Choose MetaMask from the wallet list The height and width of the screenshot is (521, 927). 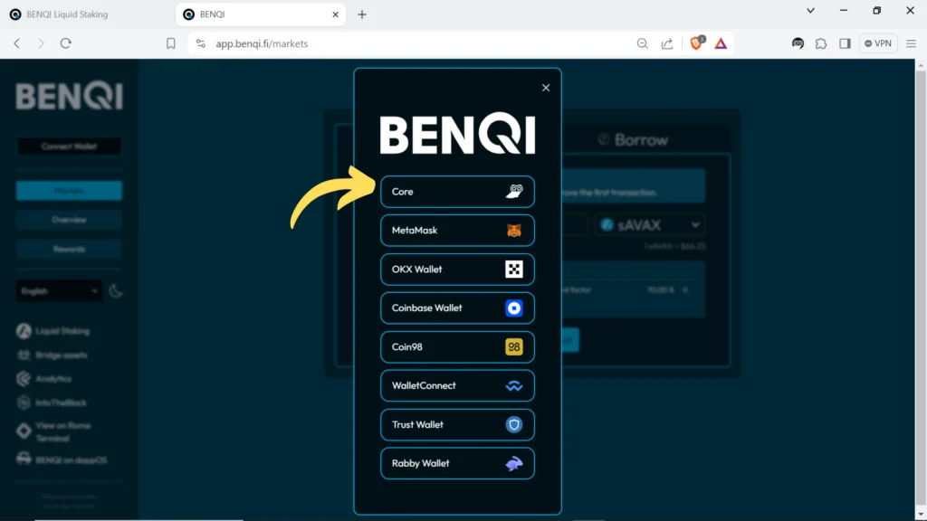[457, 231]
